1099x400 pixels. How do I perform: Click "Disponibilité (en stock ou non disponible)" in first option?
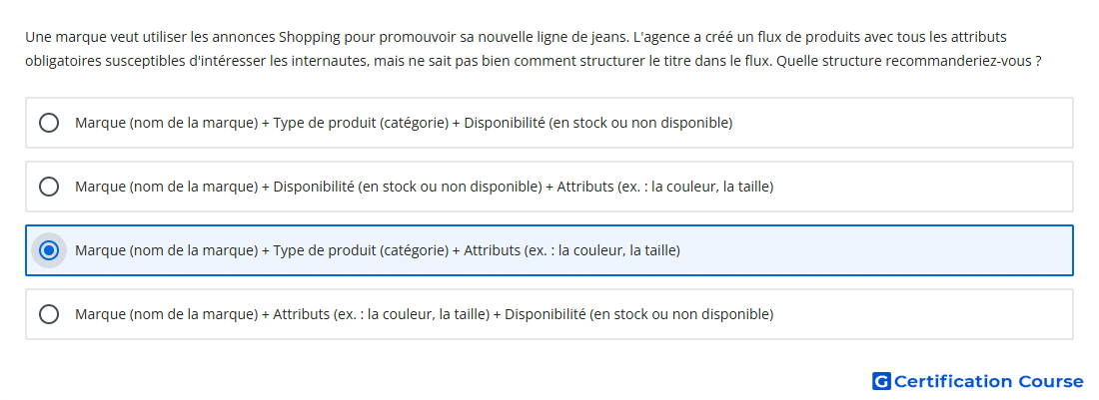point(598,123)
